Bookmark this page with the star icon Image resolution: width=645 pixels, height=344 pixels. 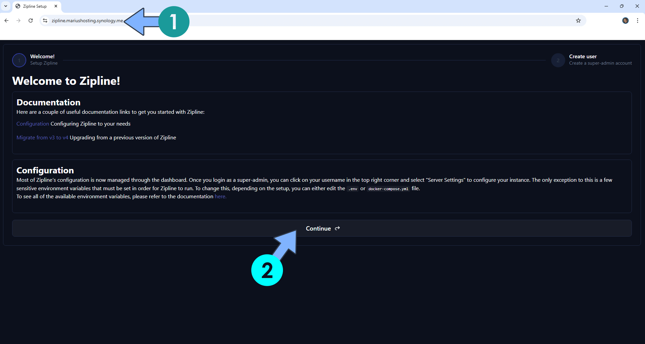[x=578, y=21]
